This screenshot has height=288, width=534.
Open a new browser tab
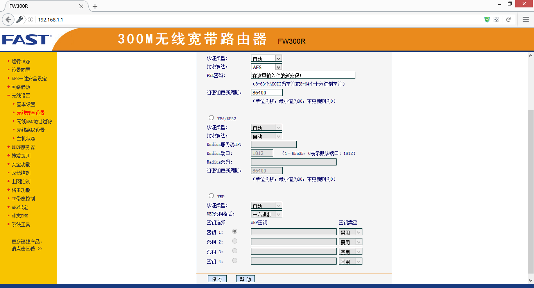(95, 6)
